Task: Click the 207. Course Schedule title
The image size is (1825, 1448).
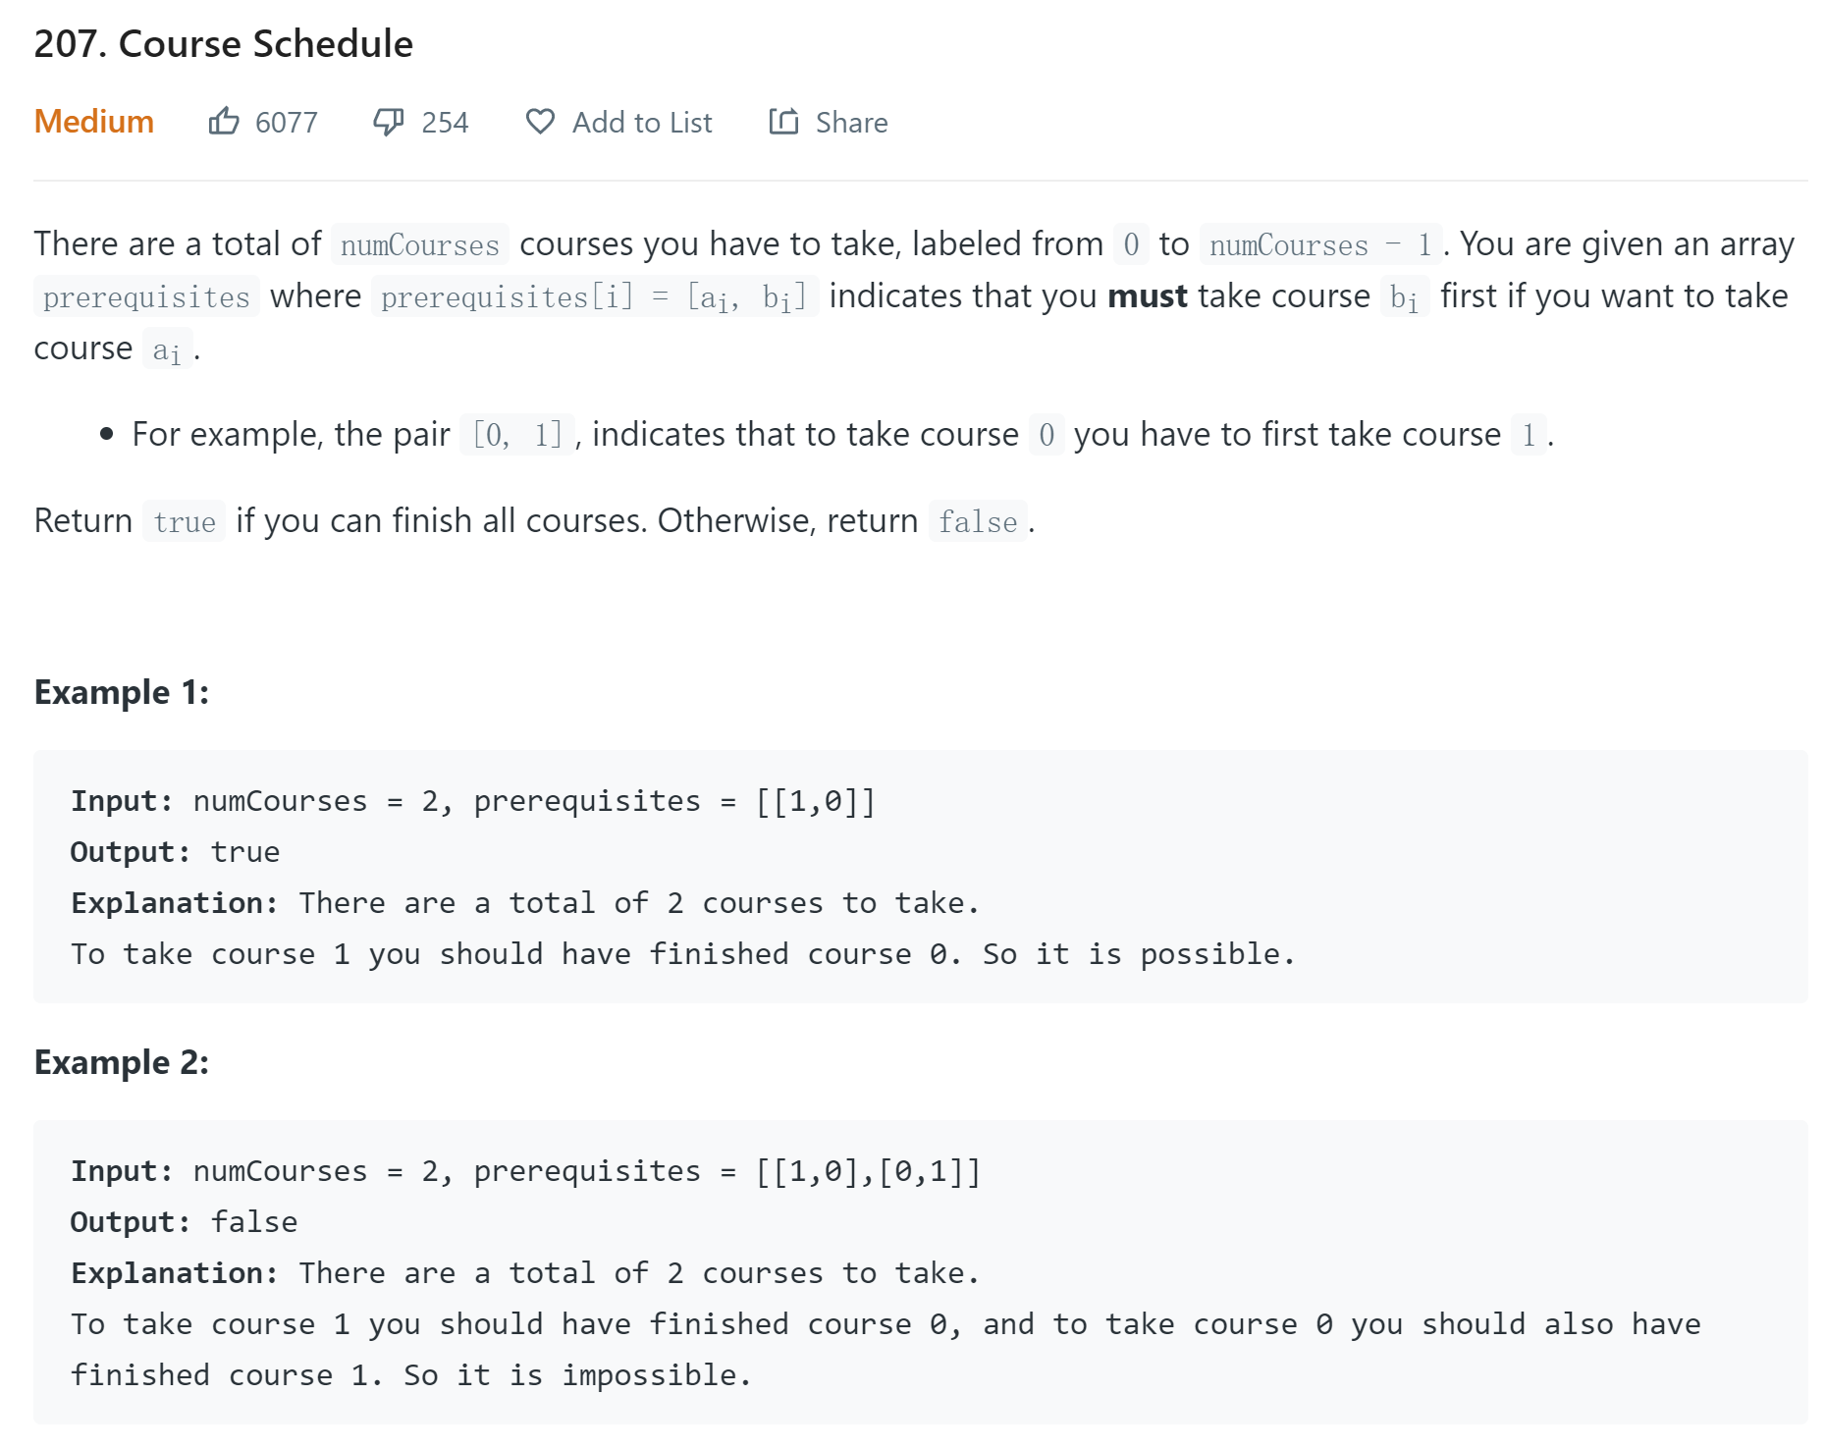Action: (224, 44)
